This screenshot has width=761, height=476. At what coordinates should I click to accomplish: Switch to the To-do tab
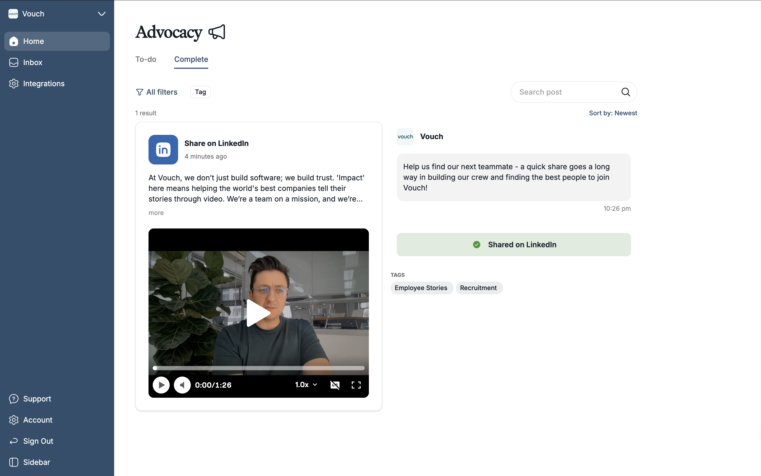click(146, 59)
